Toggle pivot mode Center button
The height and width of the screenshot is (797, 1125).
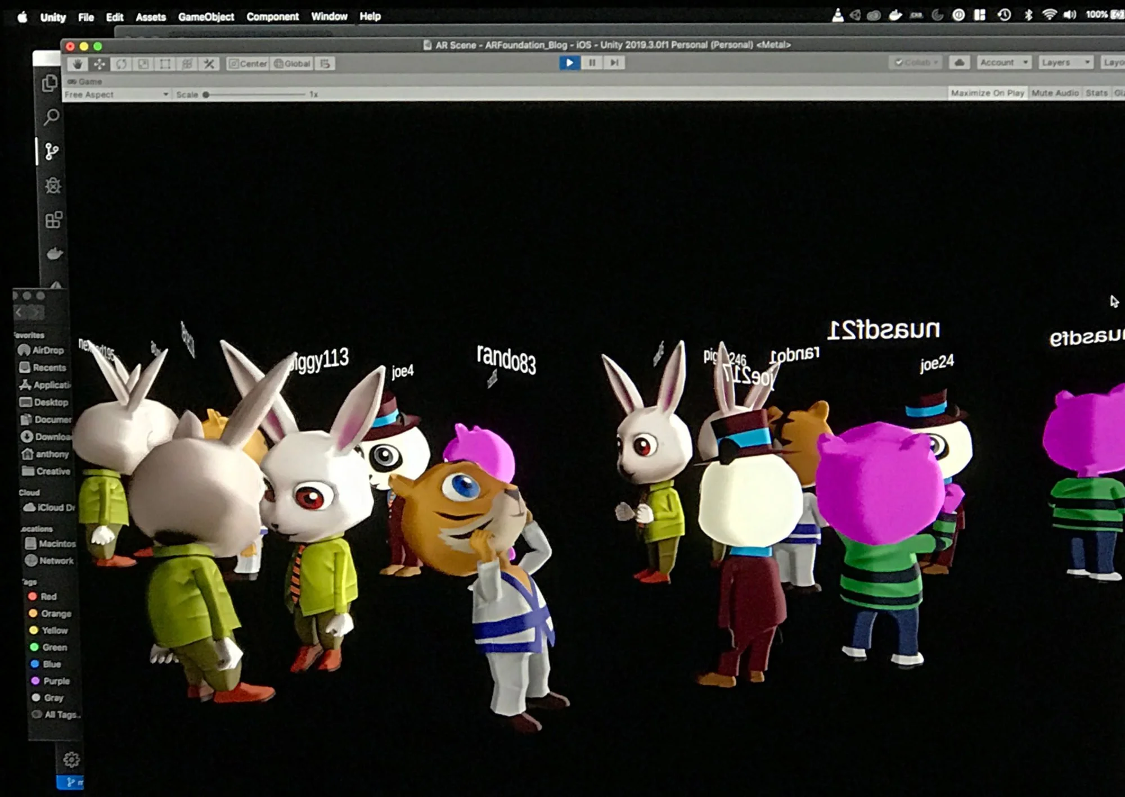coord(248,64)
